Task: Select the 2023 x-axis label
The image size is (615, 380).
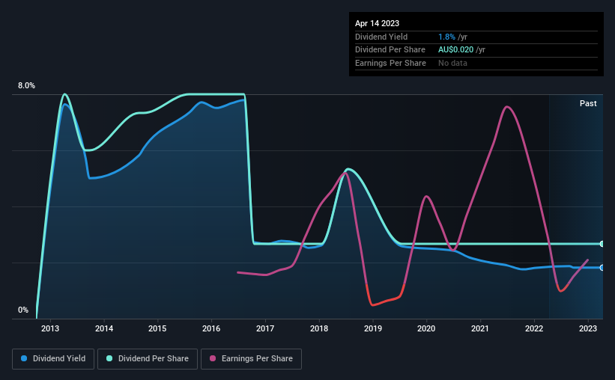Action: 588,328
